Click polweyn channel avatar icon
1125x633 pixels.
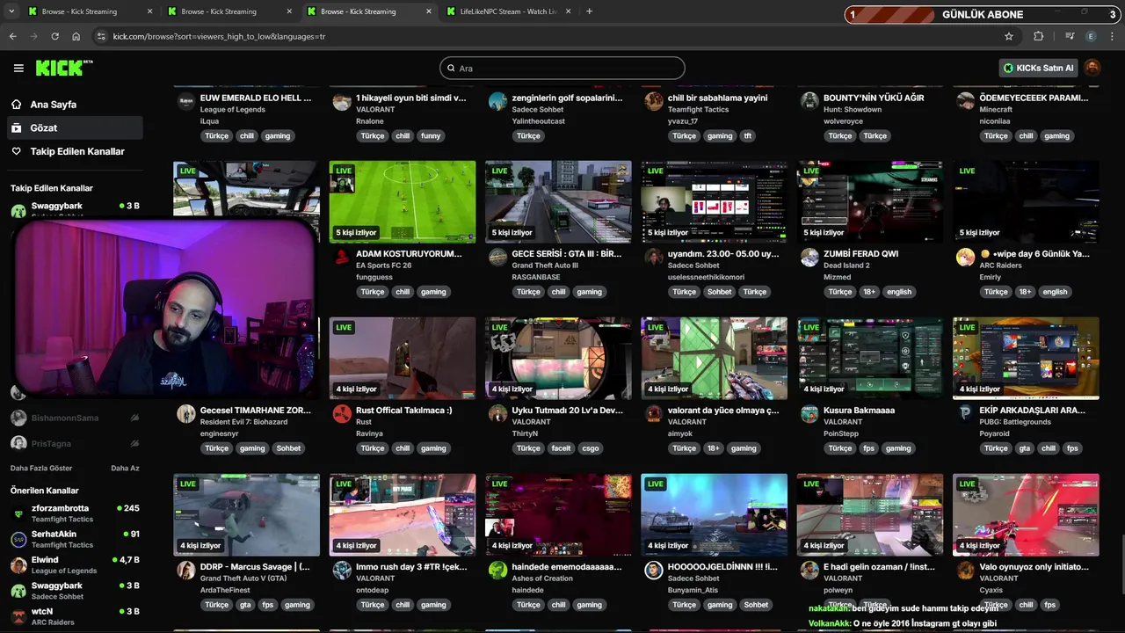click(x=809, y=571)
